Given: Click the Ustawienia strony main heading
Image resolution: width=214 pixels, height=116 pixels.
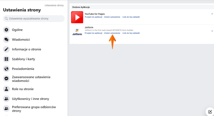Looking at the screenshot, I should coord(22,10).
